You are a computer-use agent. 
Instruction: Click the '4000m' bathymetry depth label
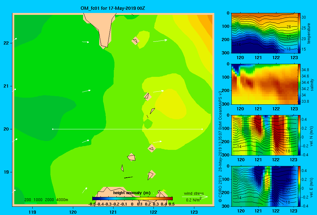point(62,200)
